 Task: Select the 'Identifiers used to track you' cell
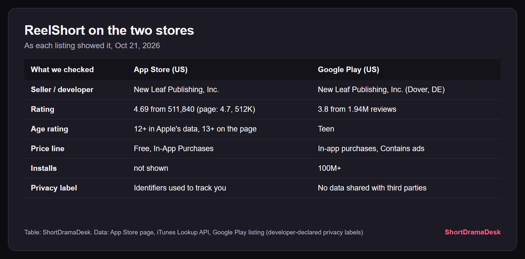pos(180,188)
